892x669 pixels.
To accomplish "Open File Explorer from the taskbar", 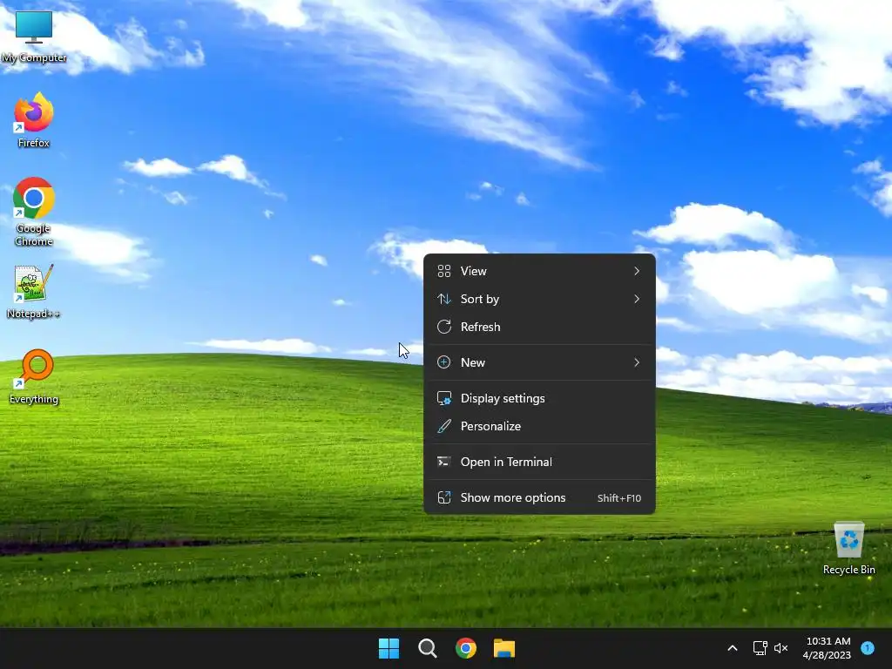I will tap(504, 648).
